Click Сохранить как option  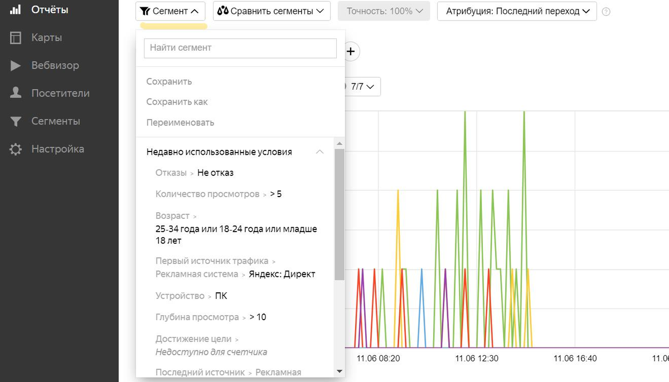coord(177,102)
